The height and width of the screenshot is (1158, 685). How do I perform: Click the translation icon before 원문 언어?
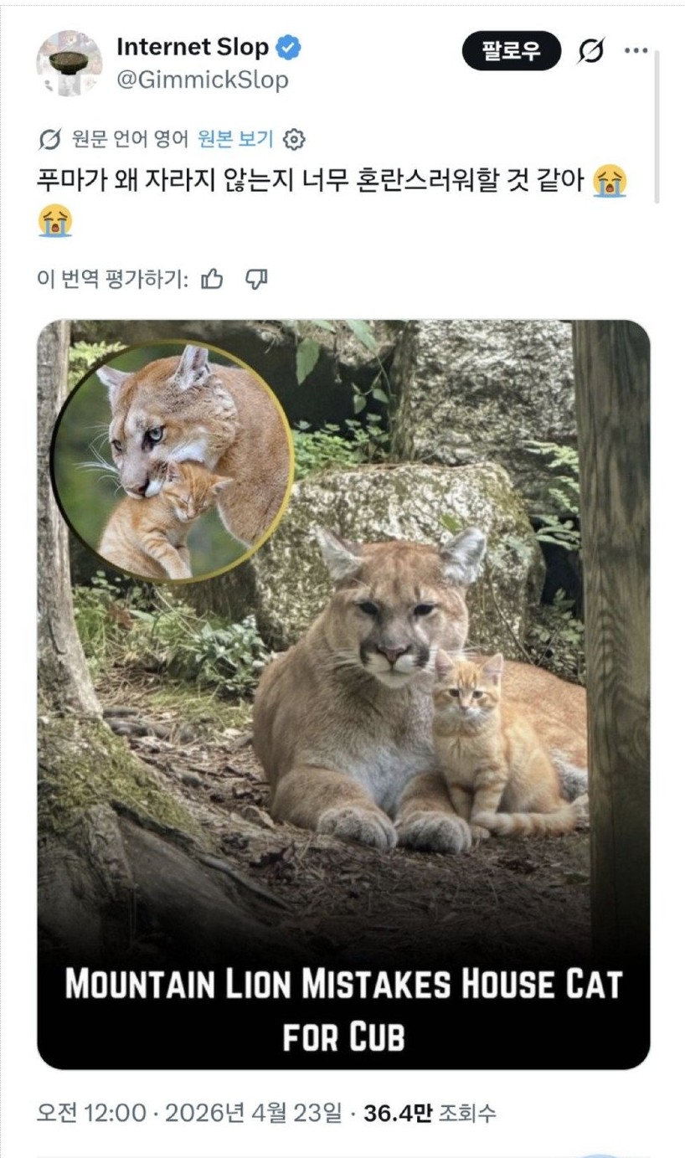coord(50,140)
